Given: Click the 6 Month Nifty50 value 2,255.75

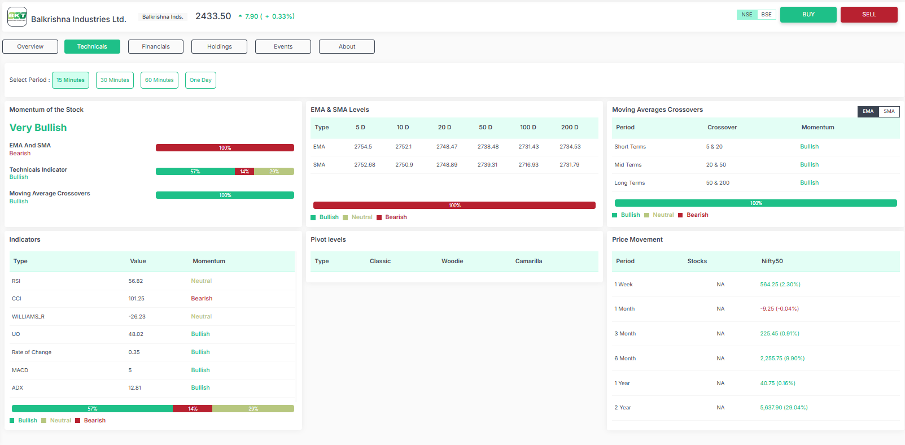Looking at the screenshot, I should (782, 359).
